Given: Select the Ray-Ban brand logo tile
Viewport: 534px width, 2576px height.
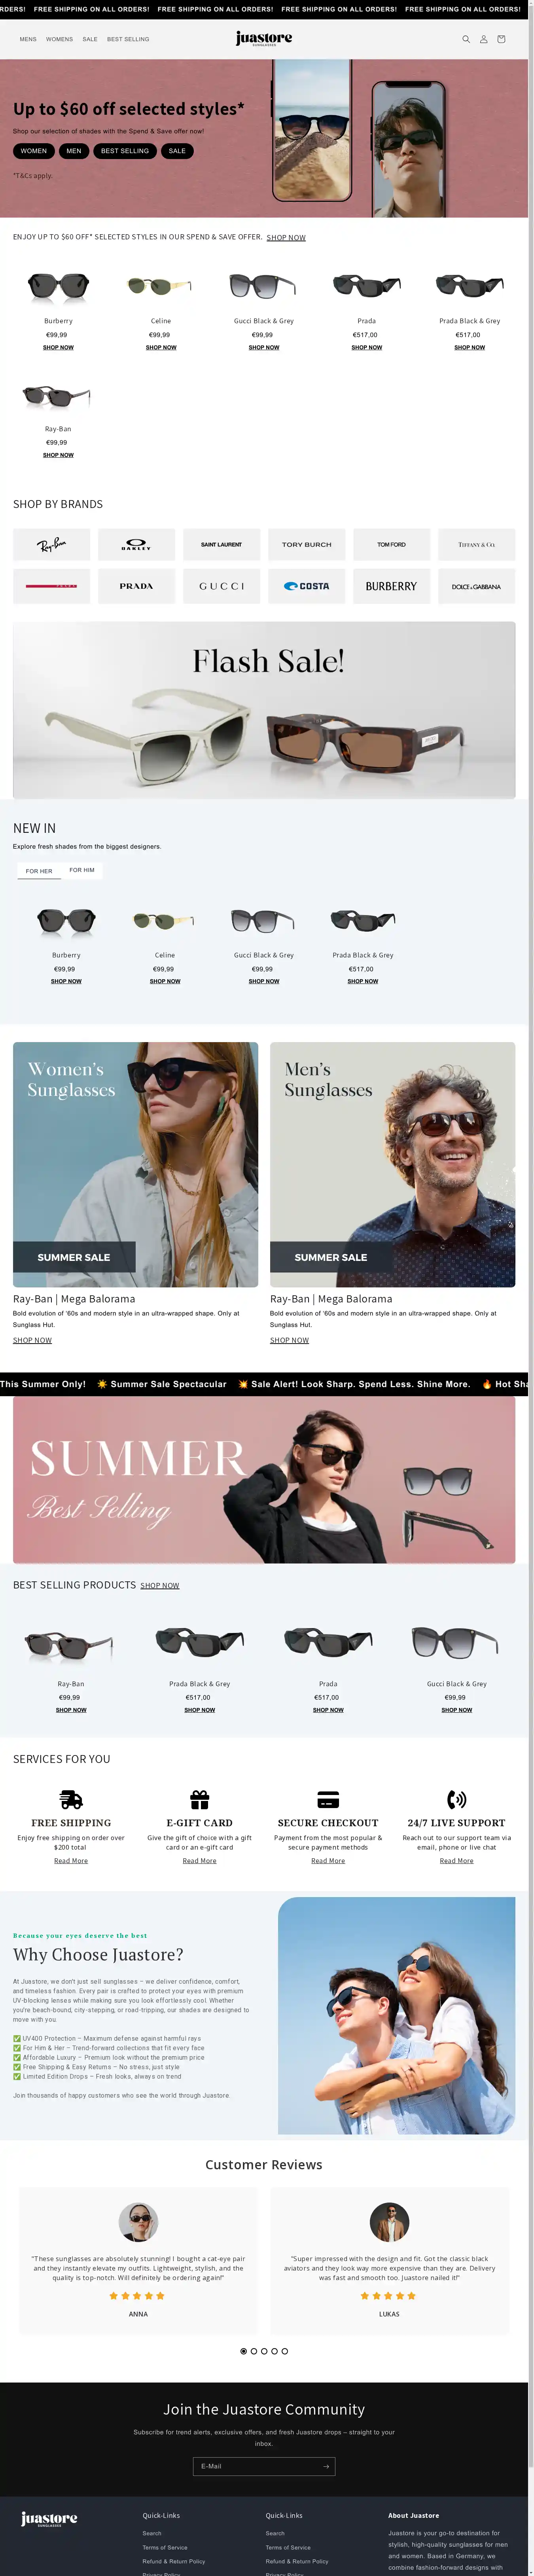Looking at the screenshot, I should [51, 545].
